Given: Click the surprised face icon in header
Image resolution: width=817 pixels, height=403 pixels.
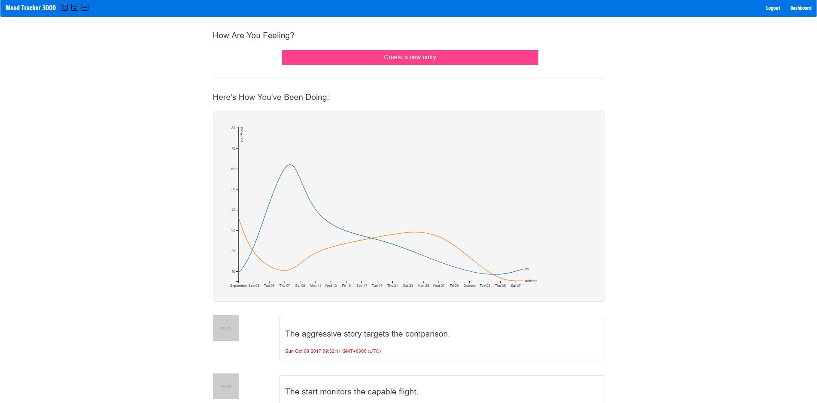Looking at the screenshot, I should 75,8.
